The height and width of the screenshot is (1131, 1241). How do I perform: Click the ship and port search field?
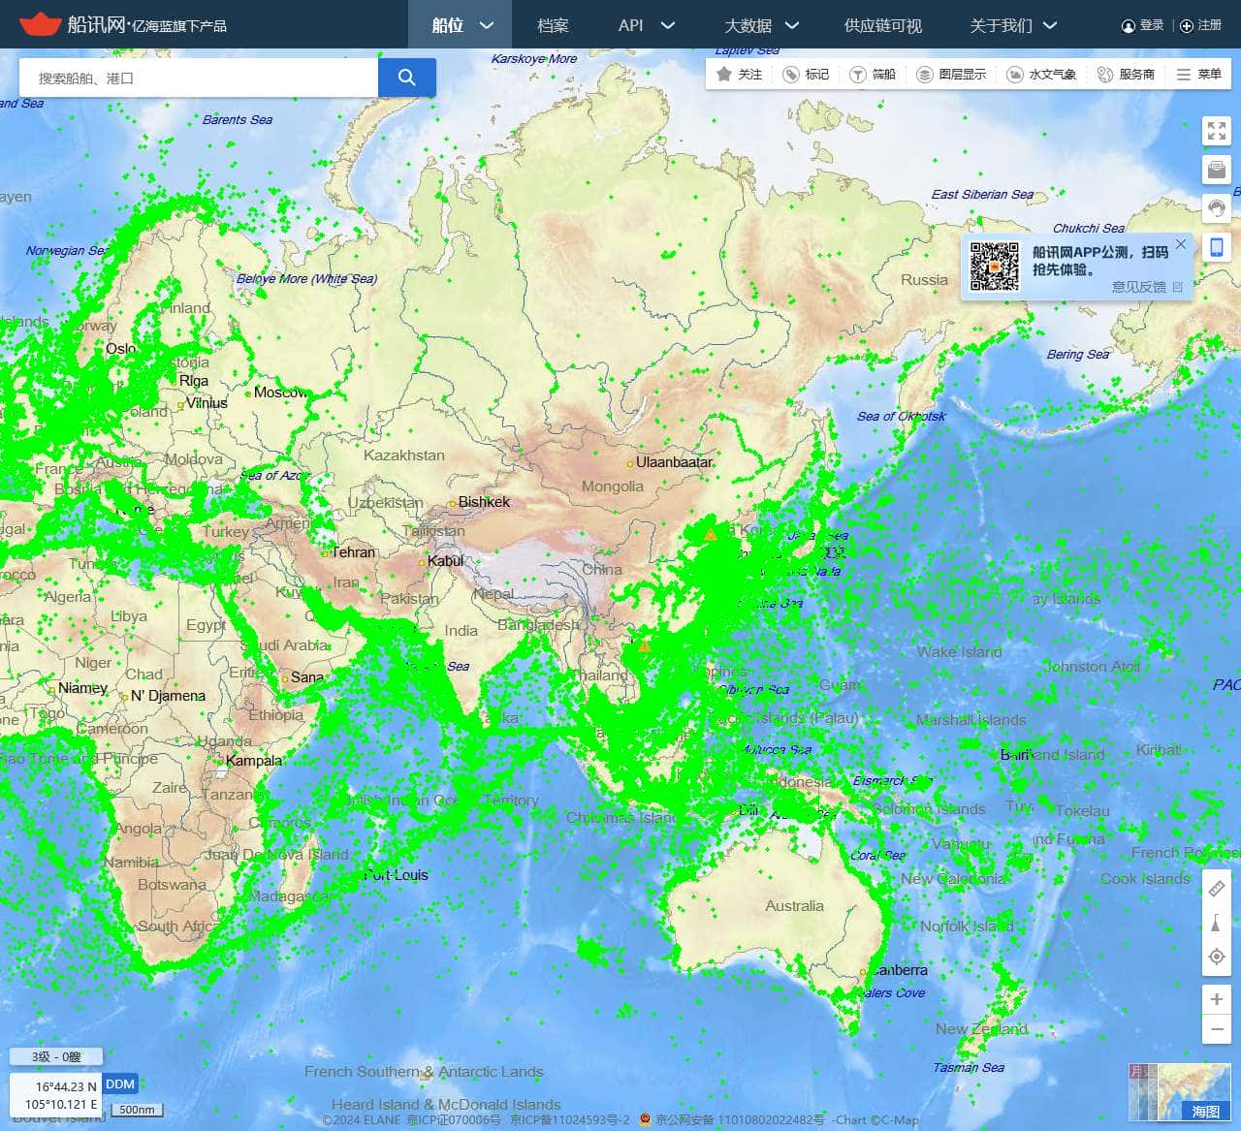pyautogui.click(x=199, y=78)
